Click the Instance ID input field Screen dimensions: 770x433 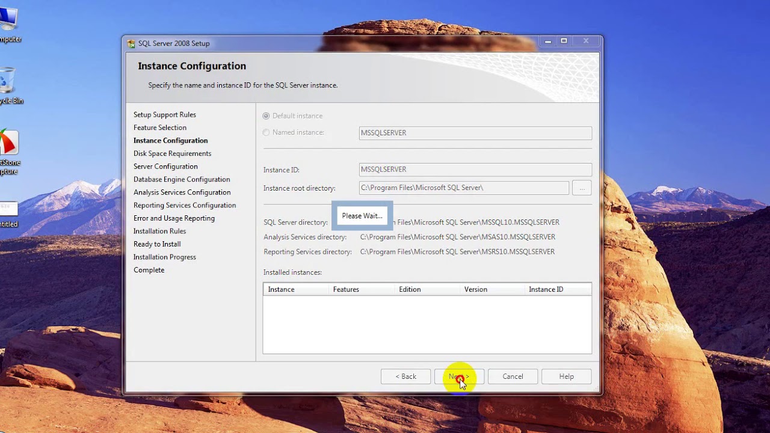pos(475,170)
